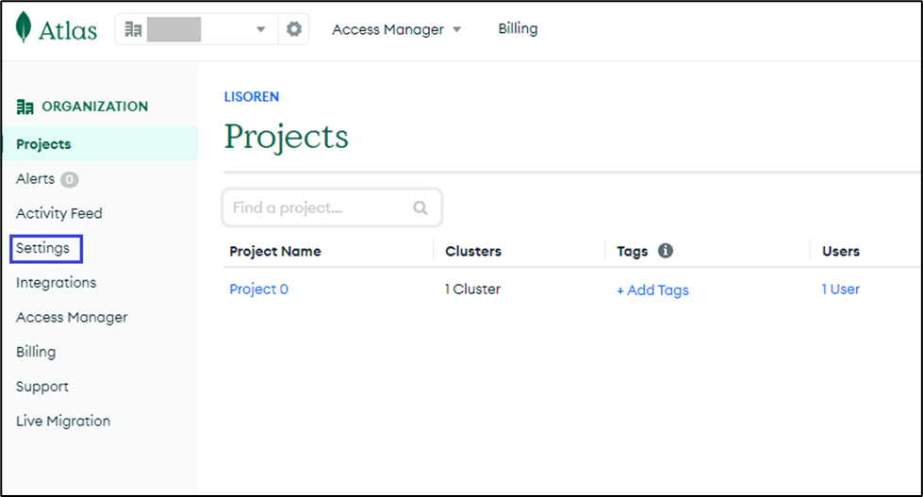Click the Alerts count badge
923x497 pixels.
[70, 179]
